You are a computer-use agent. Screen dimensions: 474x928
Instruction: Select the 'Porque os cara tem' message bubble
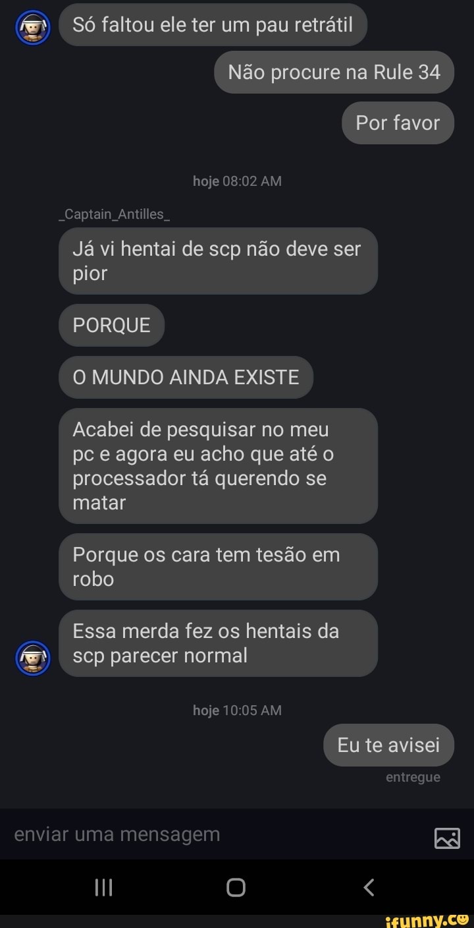(x=218, y=567)
